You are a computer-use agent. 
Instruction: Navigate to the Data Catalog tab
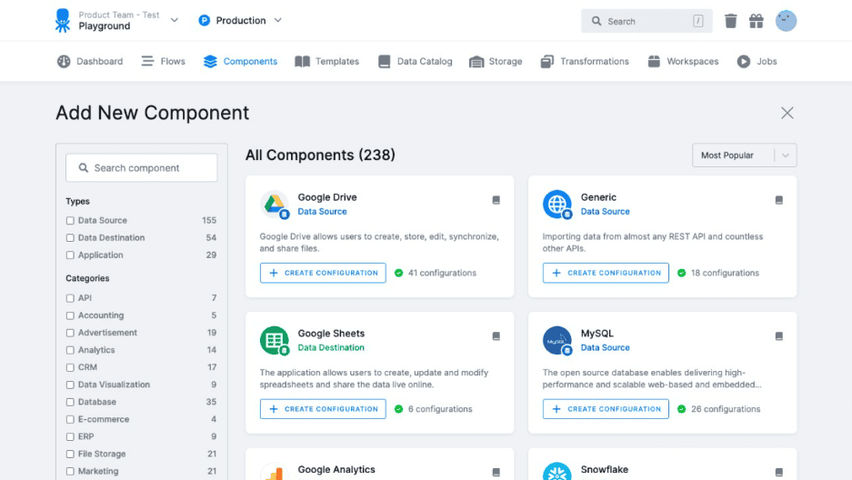pyautogui.click(x=416, y=61)
